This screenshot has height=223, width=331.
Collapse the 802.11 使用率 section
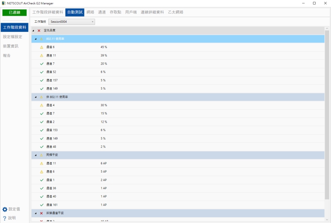point(36,39)
